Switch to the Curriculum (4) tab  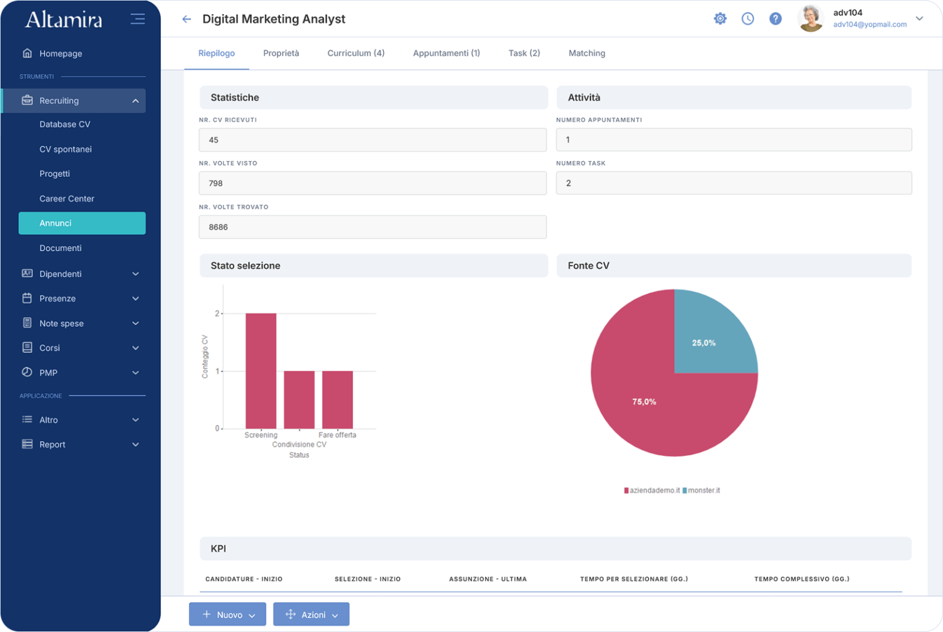click(355, 53)
